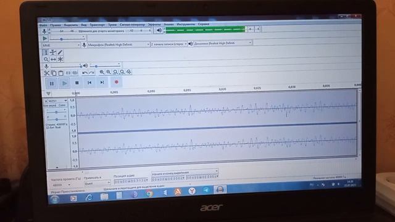
Task: Select the Selection (I-beam) tool
Action: (x=46, y=52)
